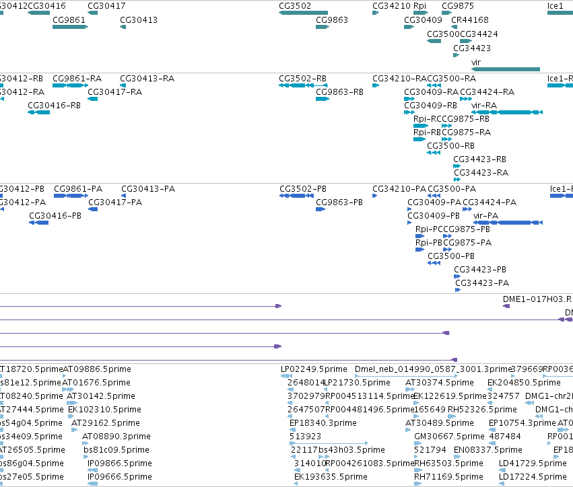Screen dimensions: 573x487
Task: Select protein CG34424-PA
Action: click(x=467, y=209)
